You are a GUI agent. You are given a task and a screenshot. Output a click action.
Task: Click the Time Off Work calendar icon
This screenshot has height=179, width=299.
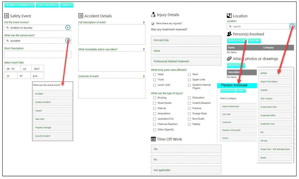coord(153,139)
